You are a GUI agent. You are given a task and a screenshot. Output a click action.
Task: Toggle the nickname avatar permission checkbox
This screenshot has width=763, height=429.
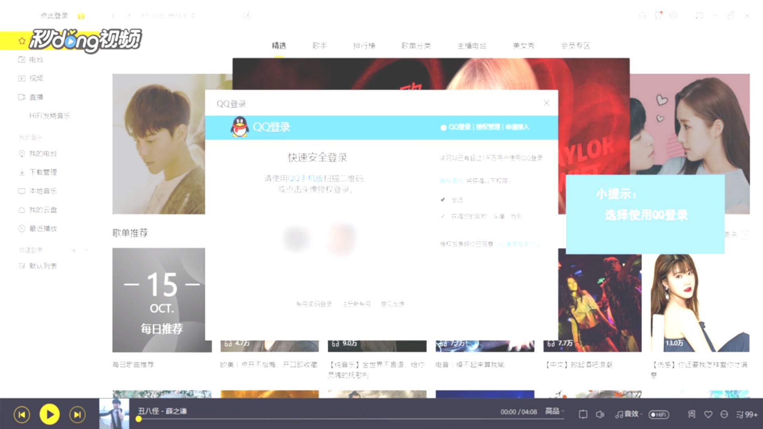pyautogui.click(x=443, y=216)
